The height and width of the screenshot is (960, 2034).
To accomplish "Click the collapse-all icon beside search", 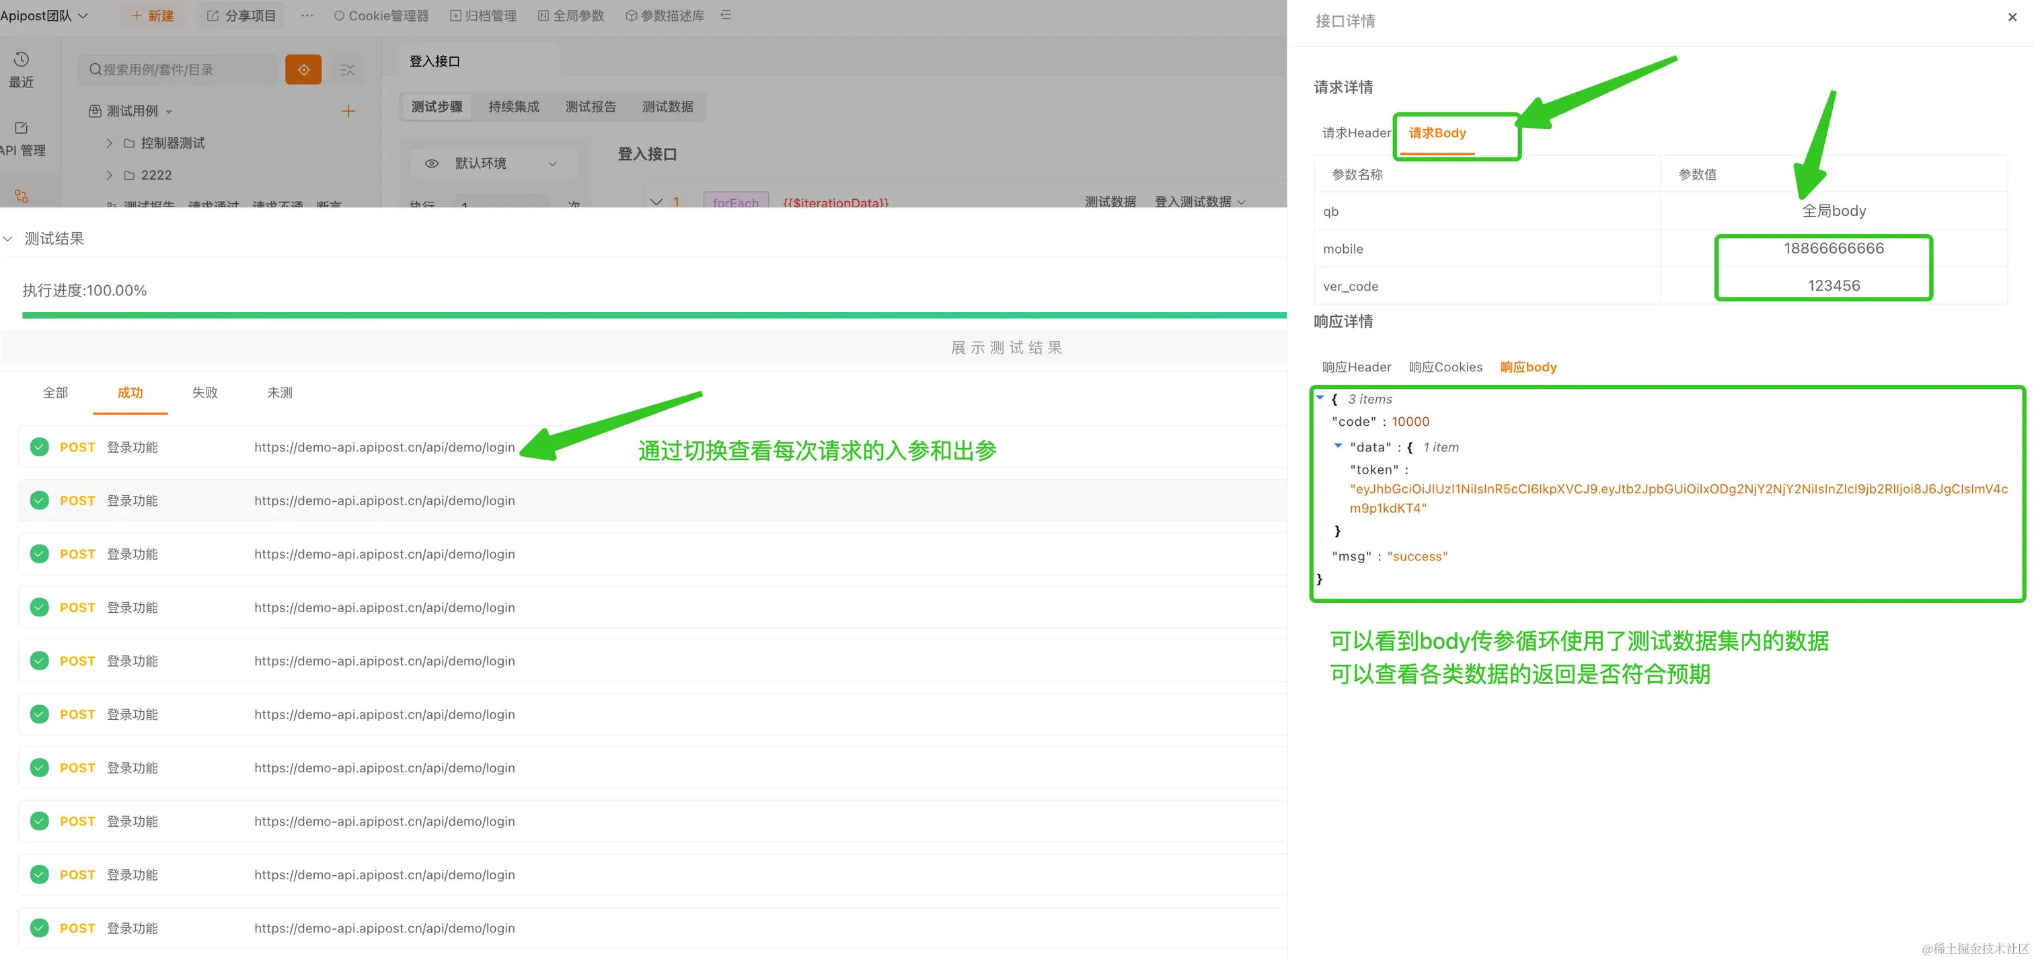I will [348, 69].
